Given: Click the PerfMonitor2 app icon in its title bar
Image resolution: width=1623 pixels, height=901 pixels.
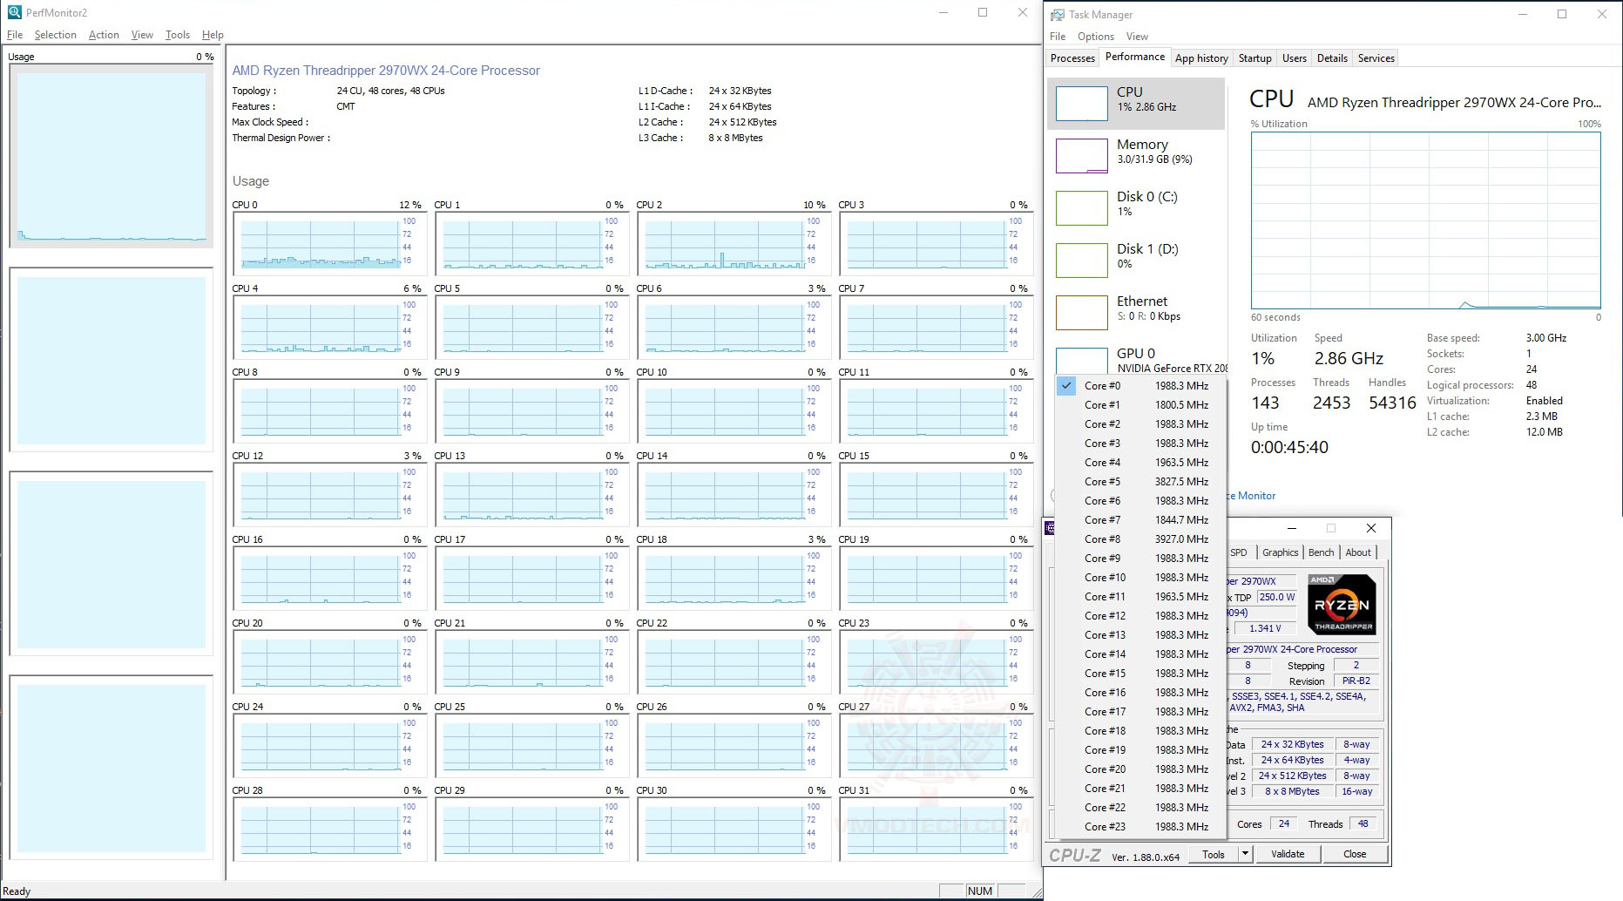Looking at the screenshot, I should click(x=14, y=12).
